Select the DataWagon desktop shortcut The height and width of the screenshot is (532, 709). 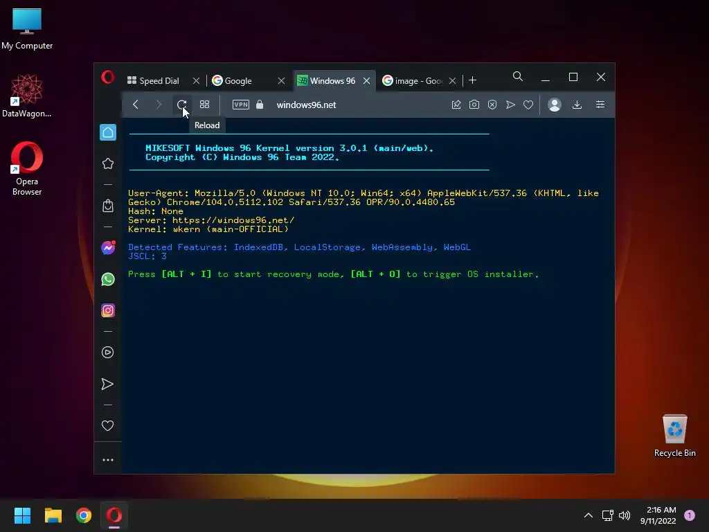click(x=27, y=96)
